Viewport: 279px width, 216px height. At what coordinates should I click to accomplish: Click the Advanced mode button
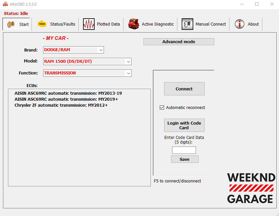[x=179, y=42]
